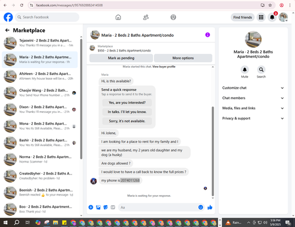
Task: Expand Media, files and links section
Action: 253,108
